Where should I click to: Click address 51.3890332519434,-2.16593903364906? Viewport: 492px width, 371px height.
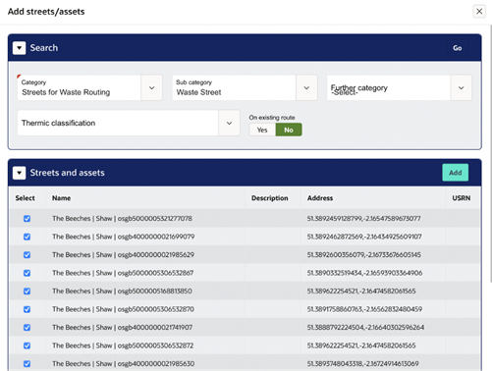tap(364, 273)
